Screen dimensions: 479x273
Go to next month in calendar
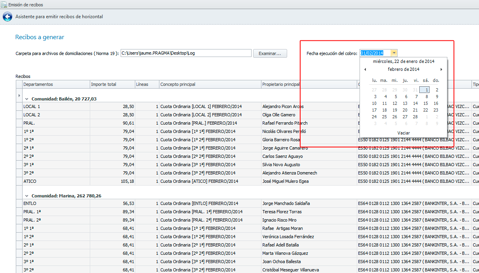pos(441,70)
